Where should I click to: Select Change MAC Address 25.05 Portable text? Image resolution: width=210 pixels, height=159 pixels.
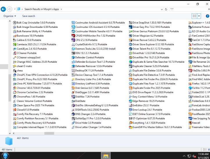pos(37,62)
